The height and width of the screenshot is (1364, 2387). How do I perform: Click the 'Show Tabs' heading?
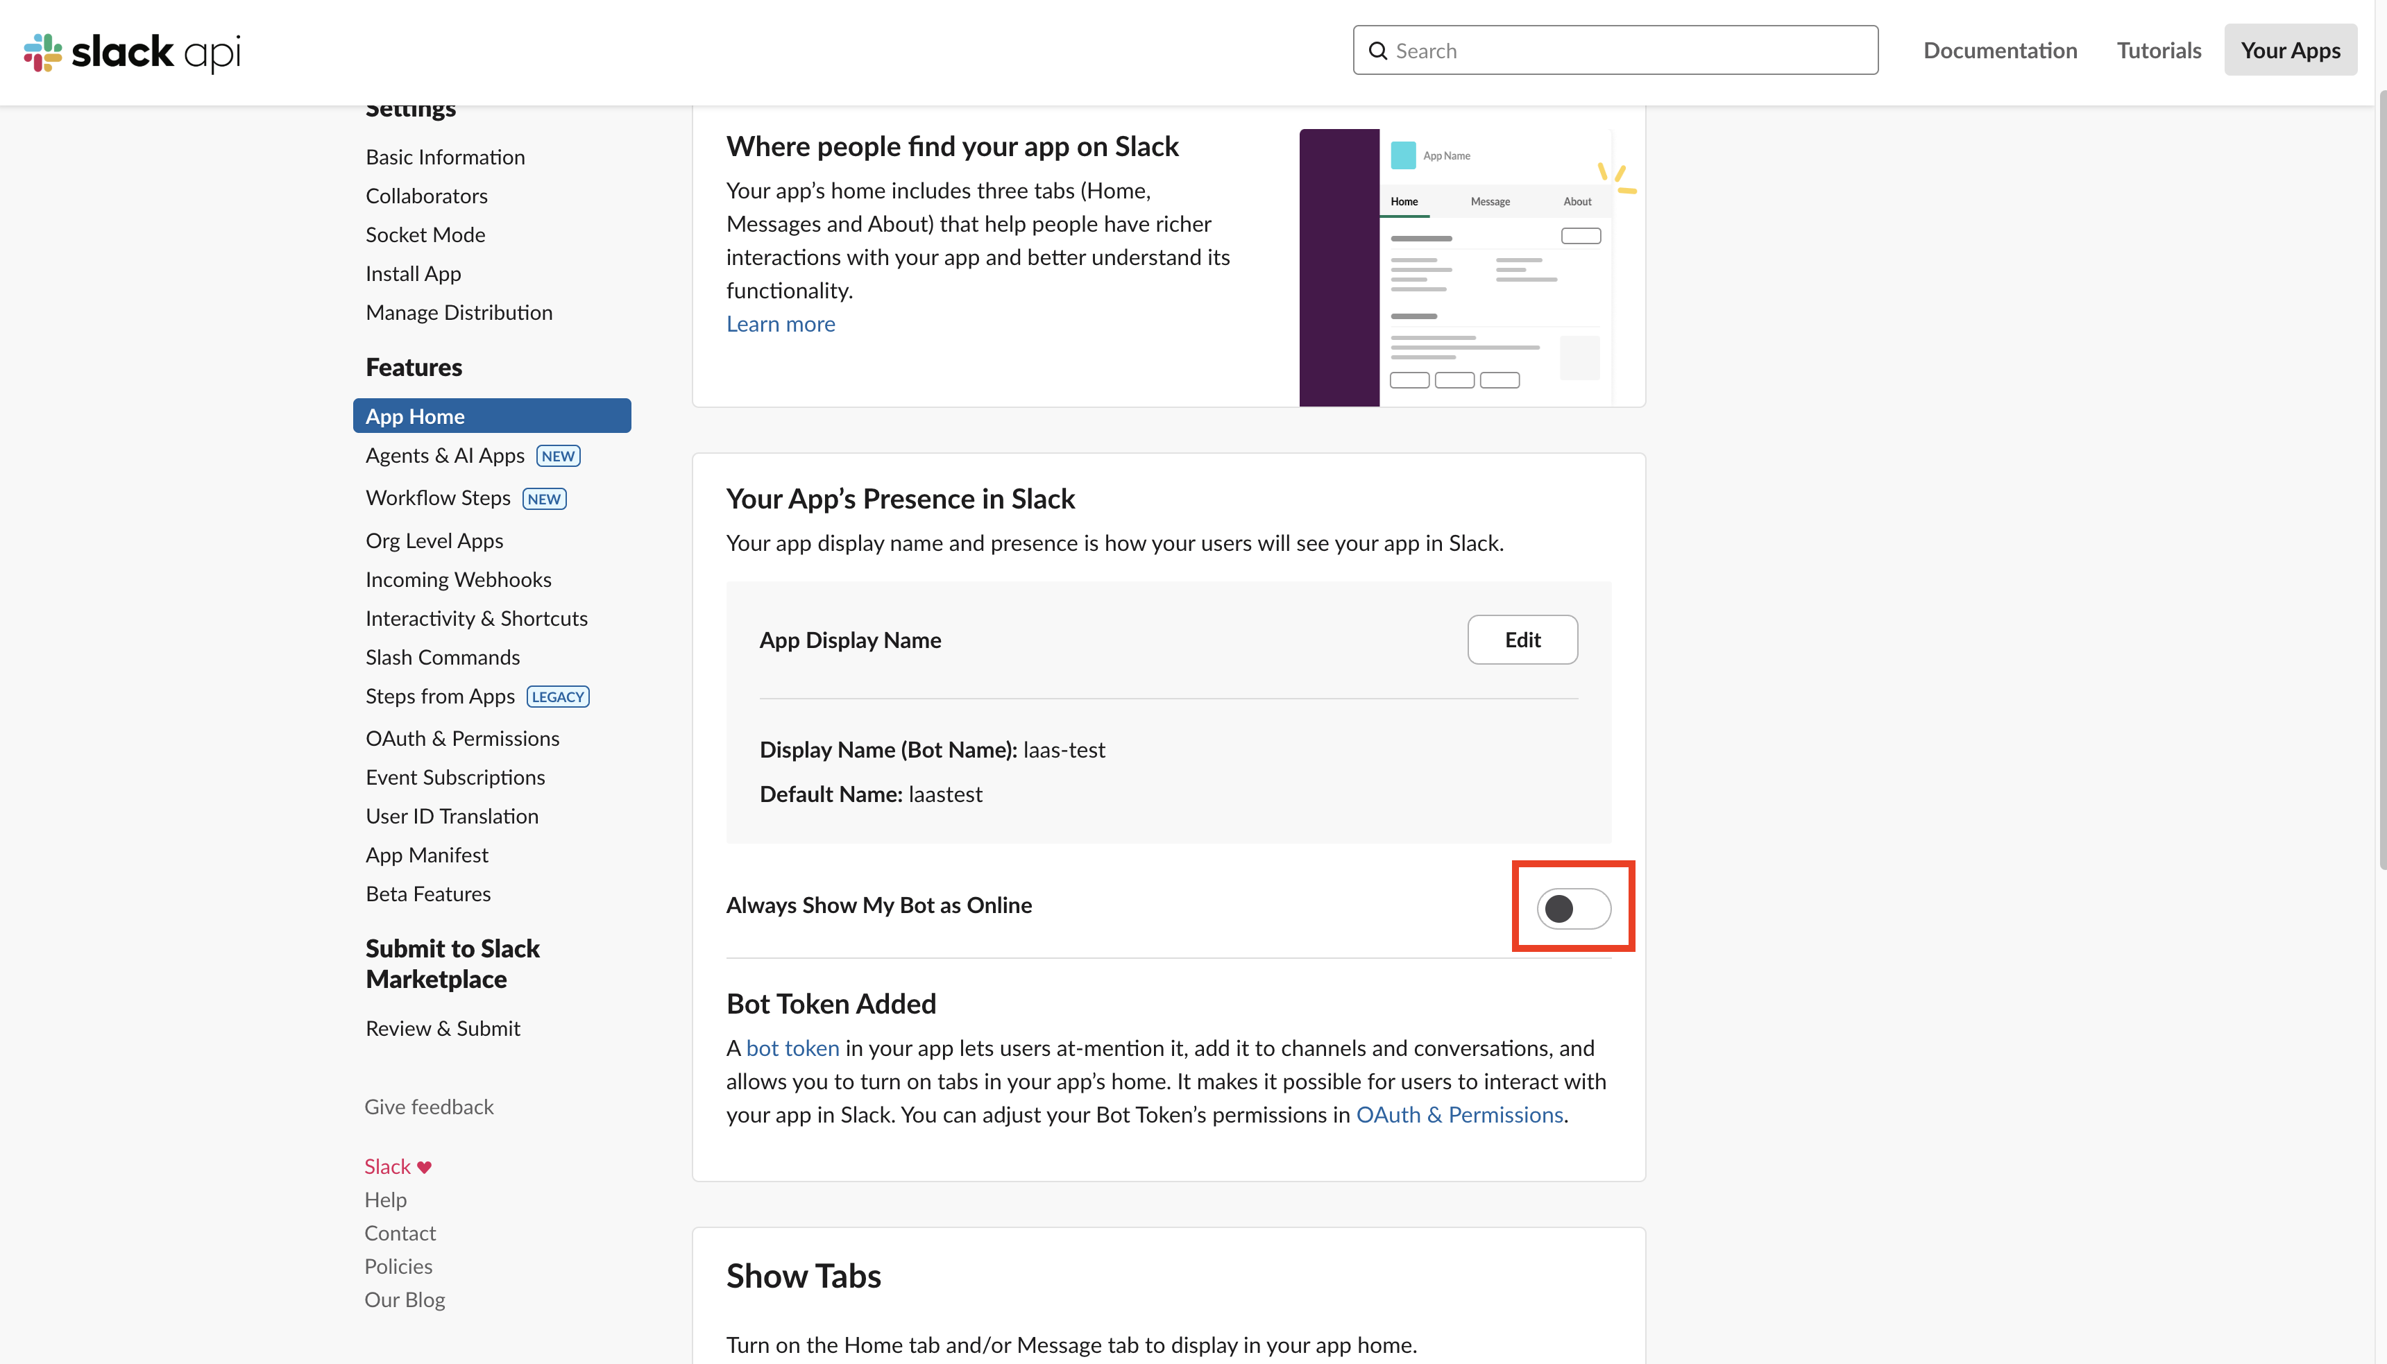point(803,1277)
